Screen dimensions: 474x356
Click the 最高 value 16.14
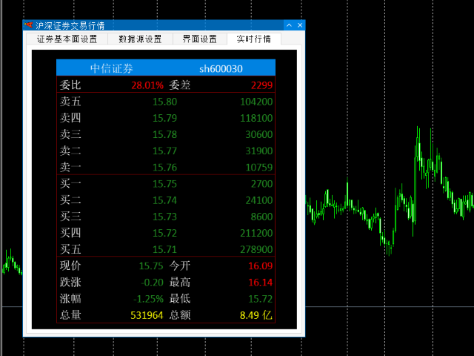point(260,283)
